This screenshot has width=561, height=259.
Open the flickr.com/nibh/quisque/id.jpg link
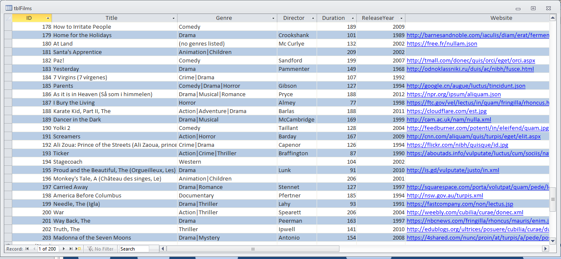pyautogui.click(x=457, y=145)
